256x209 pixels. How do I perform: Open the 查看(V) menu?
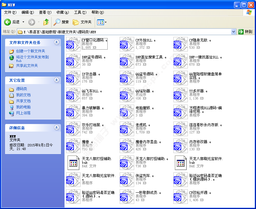coord(45,12)
